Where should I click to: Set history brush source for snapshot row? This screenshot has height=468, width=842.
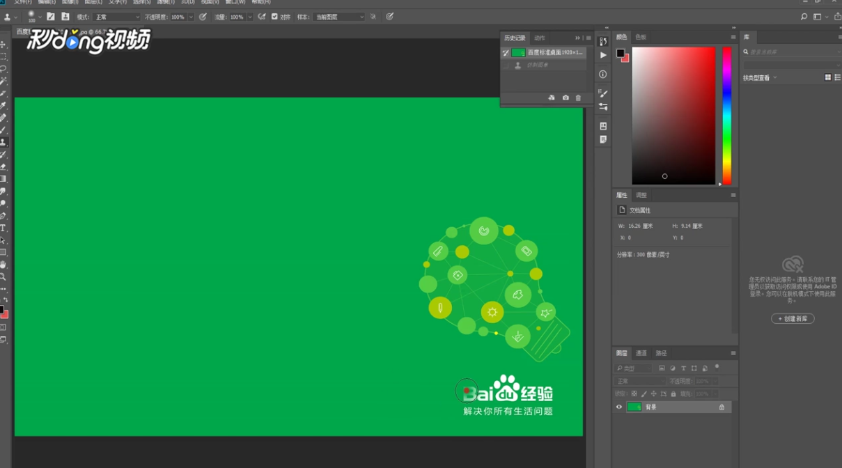506,52
